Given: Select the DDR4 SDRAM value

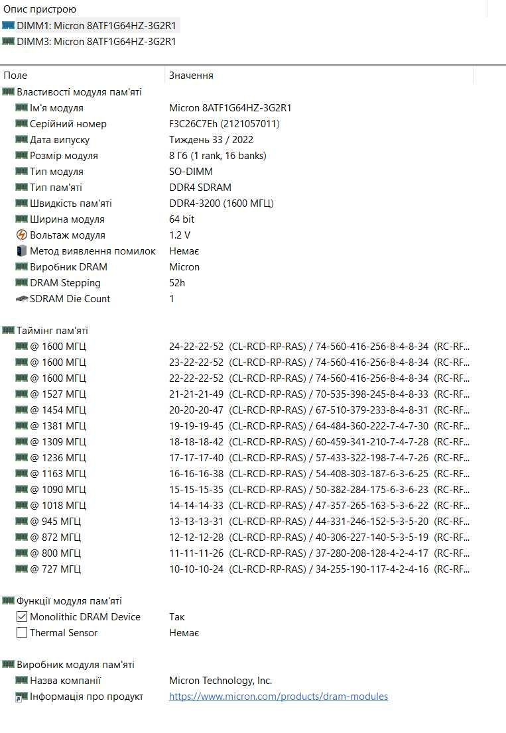Looking at the screenshot, I should tap(200, 187).
